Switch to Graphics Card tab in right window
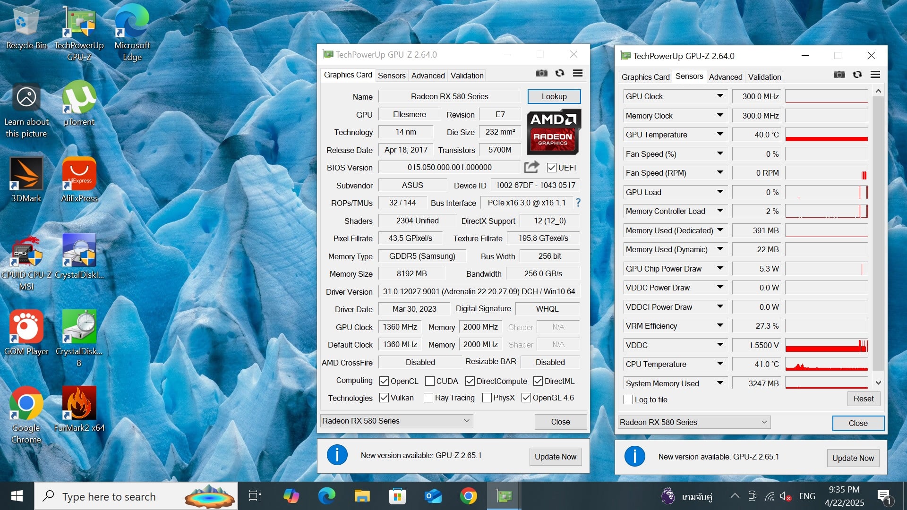Viewport: 907px width, 510px height. coord(645,77)
